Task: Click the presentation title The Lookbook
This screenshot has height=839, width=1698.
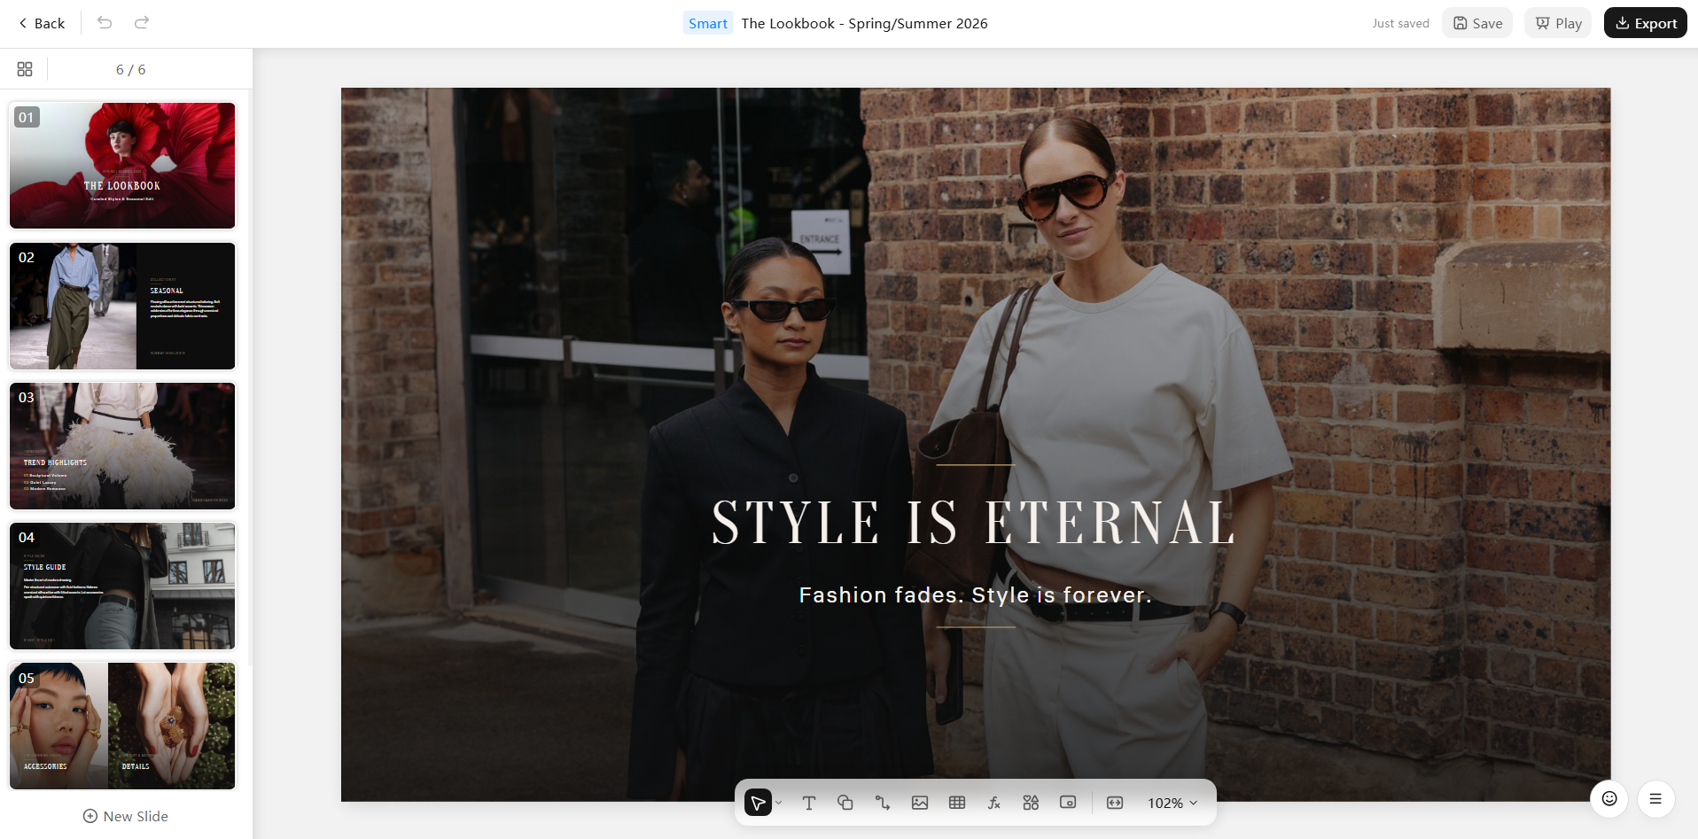Action: click(x=864, y=23)
